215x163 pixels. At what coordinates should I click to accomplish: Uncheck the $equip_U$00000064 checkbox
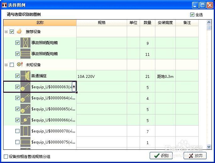point(17,98)
